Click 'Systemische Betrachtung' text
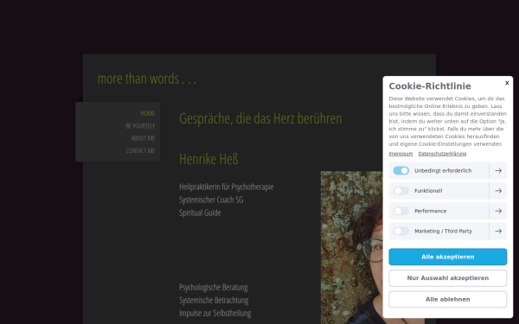Viewport: 519px width, 324px height. pyautogui.click(x=214, y=300)
